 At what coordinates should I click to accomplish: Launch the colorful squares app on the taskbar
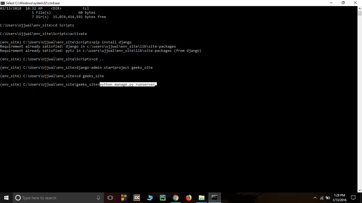(124, 198)
